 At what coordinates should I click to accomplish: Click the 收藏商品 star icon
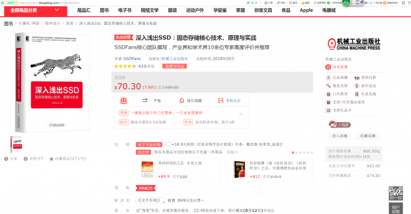[51, 159]
